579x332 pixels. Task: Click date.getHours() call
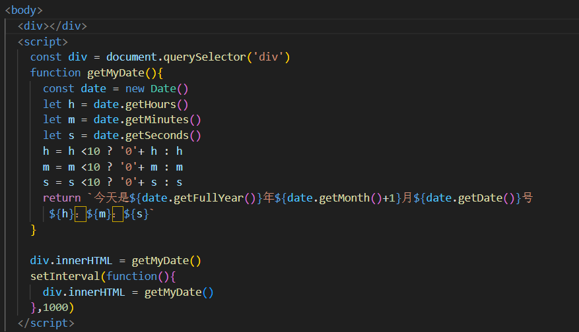click(141, 105)
